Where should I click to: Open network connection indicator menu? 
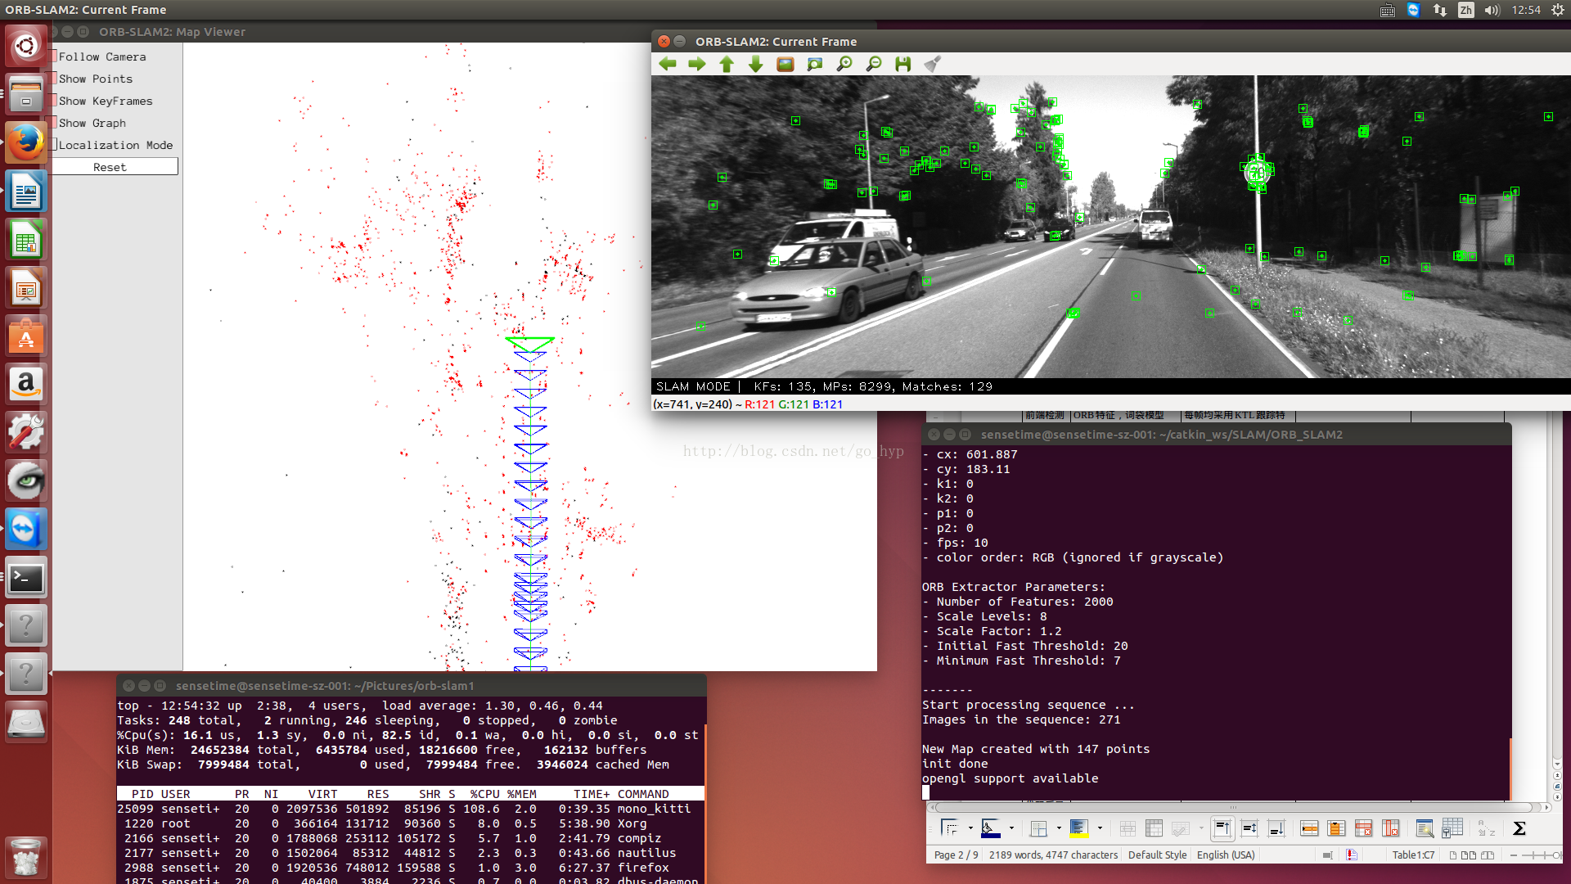click(x=1439, y=10)
